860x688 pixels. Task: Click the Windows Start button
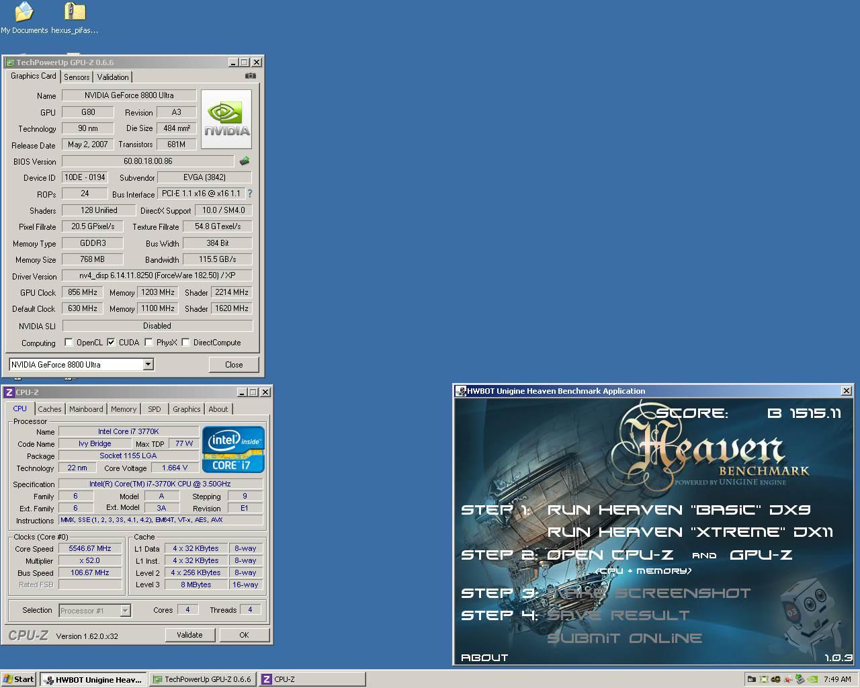[19, 679]
